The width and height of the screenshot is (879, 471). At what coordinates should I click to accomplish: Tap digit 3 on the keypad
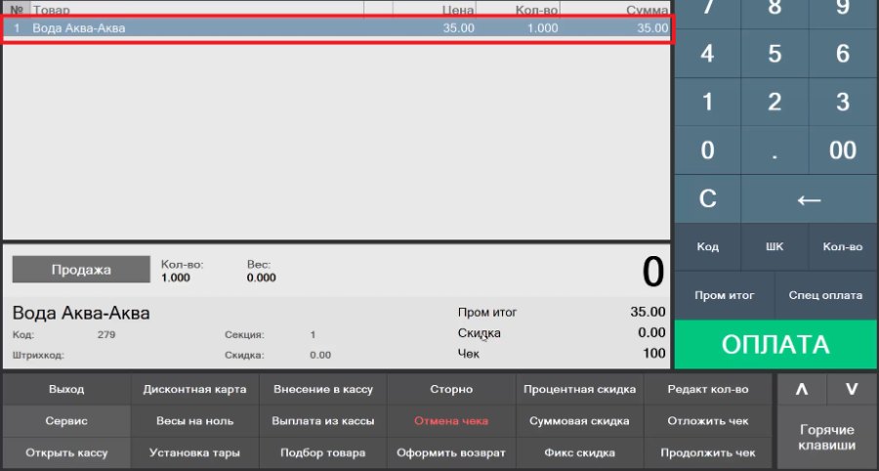pos(843,102)
